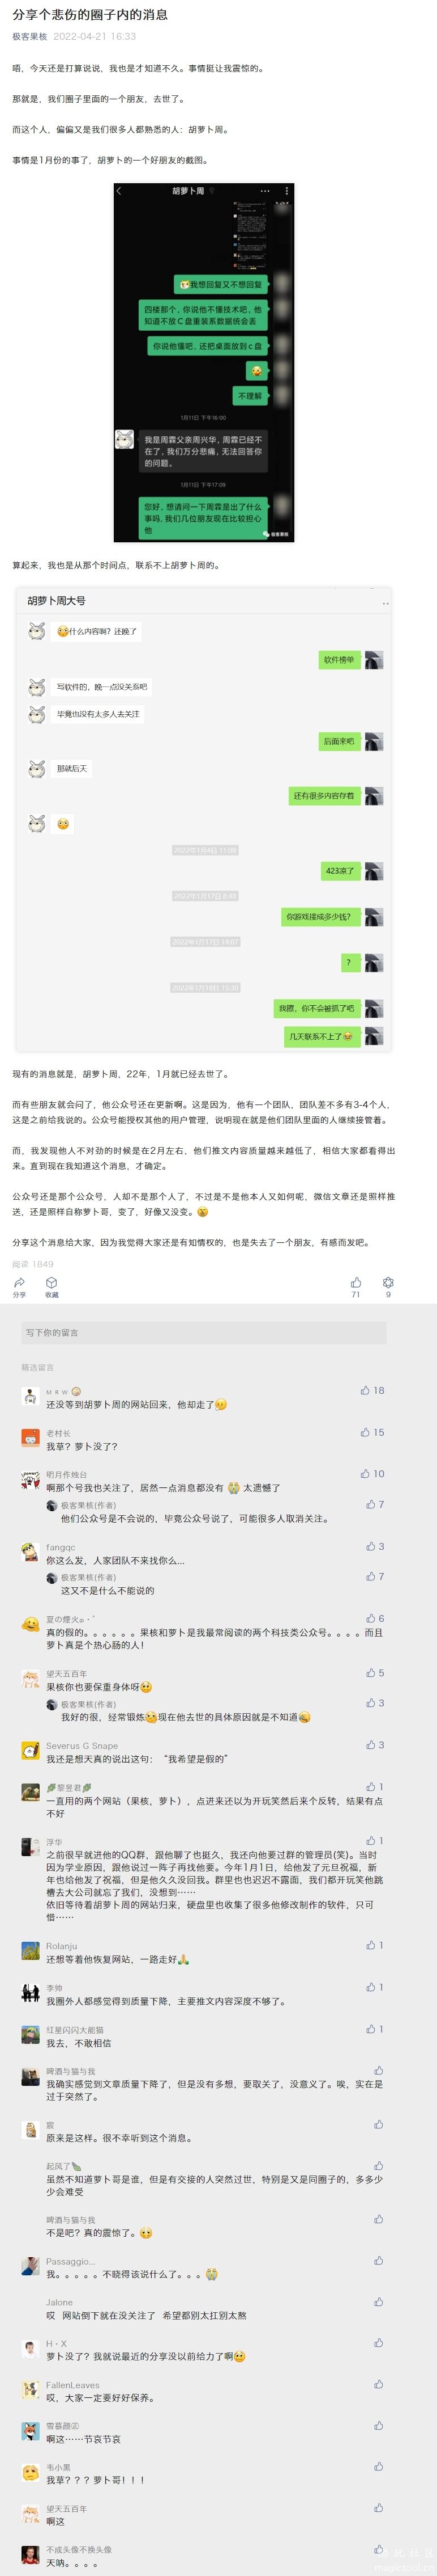
Task: Thumbs-up Severus G Snape's comment
Action: (369, 1745)
